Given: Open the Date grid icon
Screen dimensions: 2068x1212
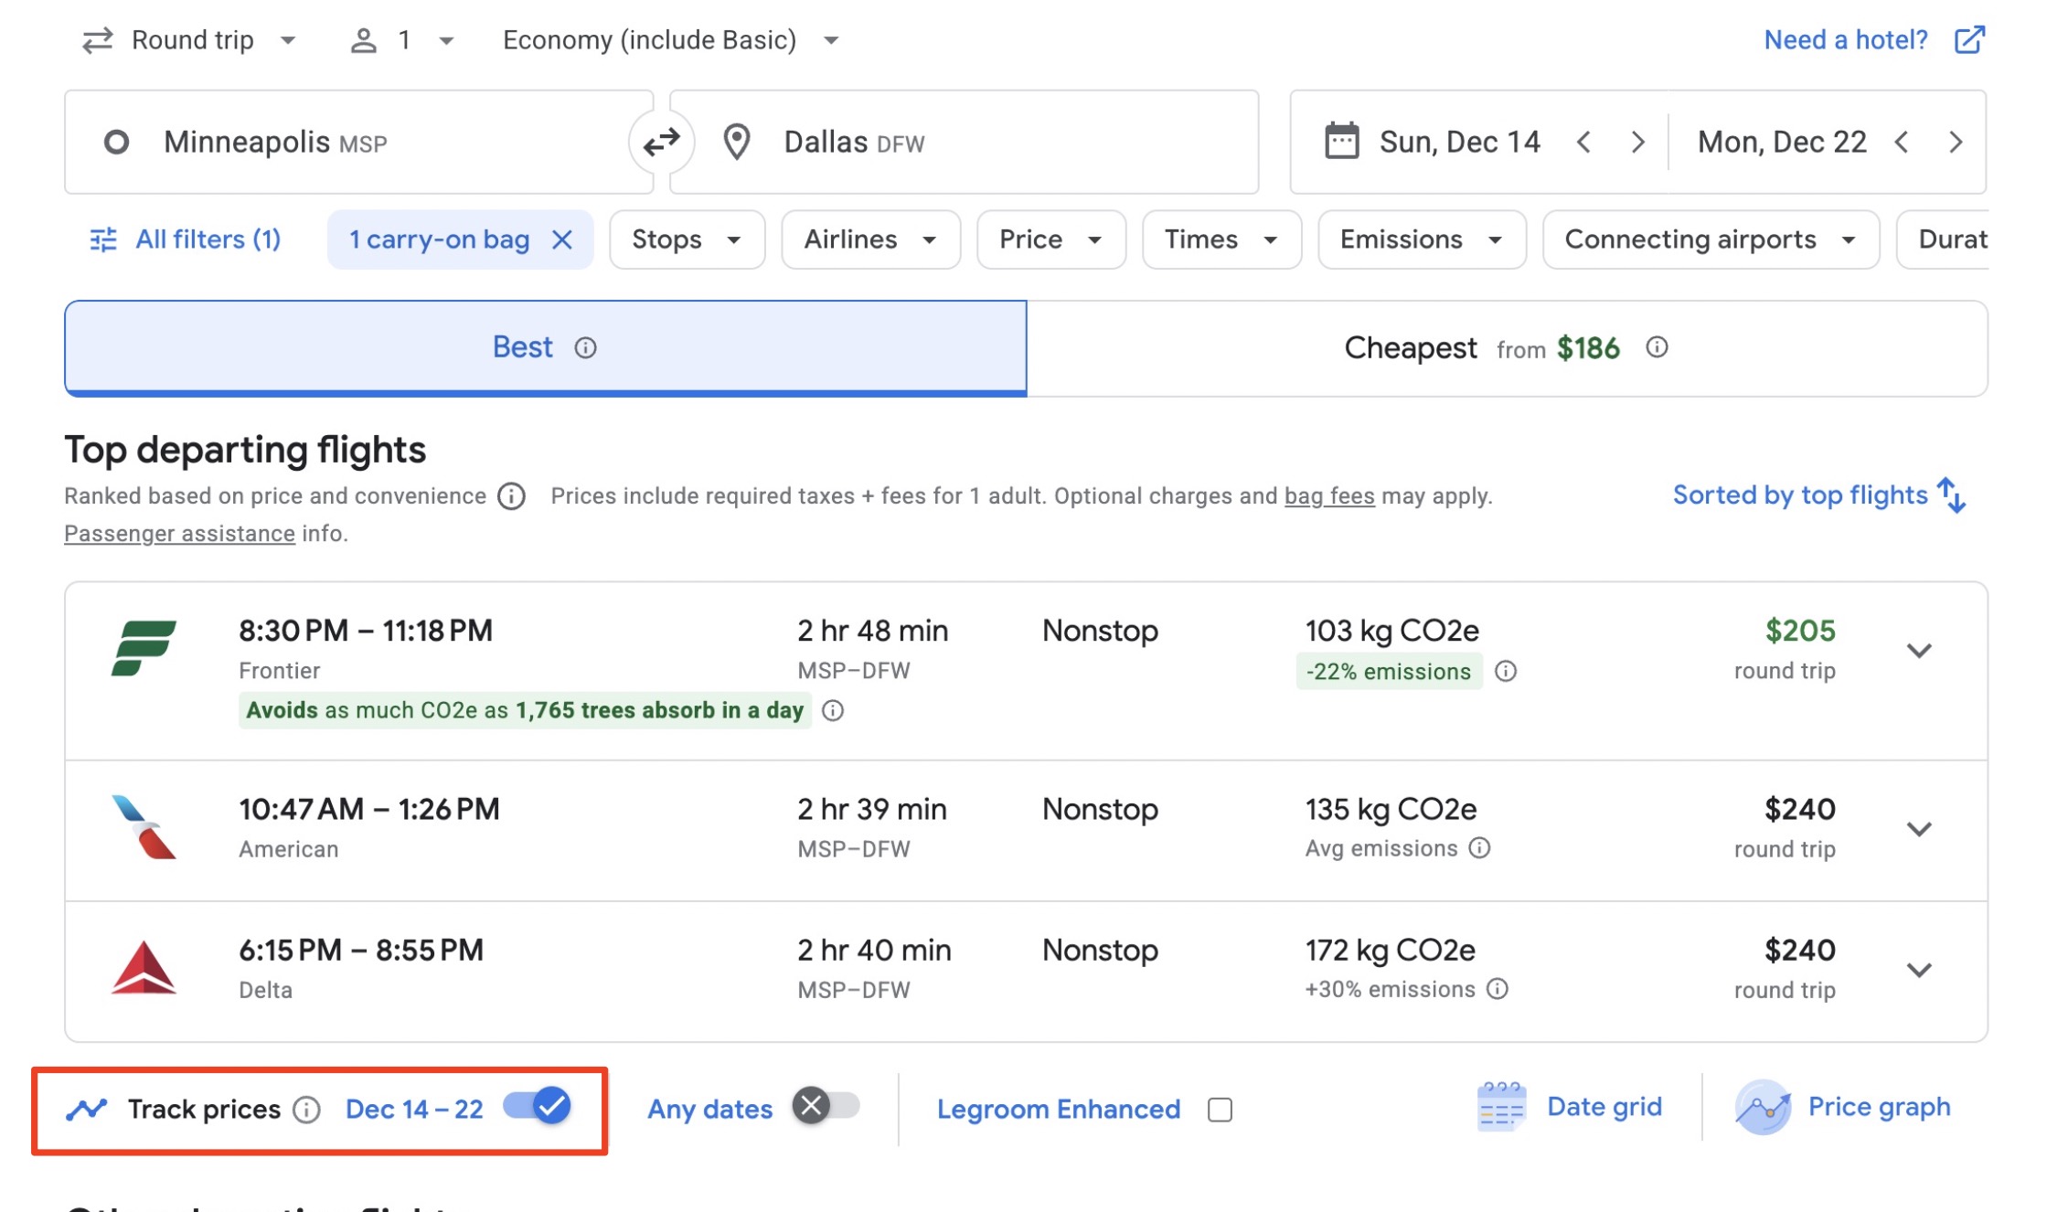Looking at the screenshot, I should pos(1501,1107).
